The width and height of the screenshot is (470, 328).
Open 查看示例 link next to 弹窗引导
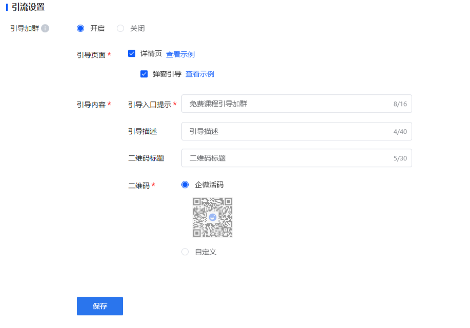pyautogui.click(x=199, y=74)
